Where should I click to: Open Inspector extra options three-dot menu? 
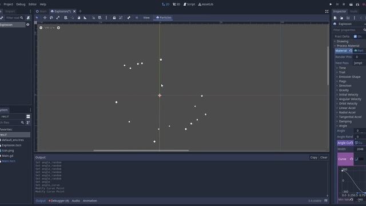[355, 18]
